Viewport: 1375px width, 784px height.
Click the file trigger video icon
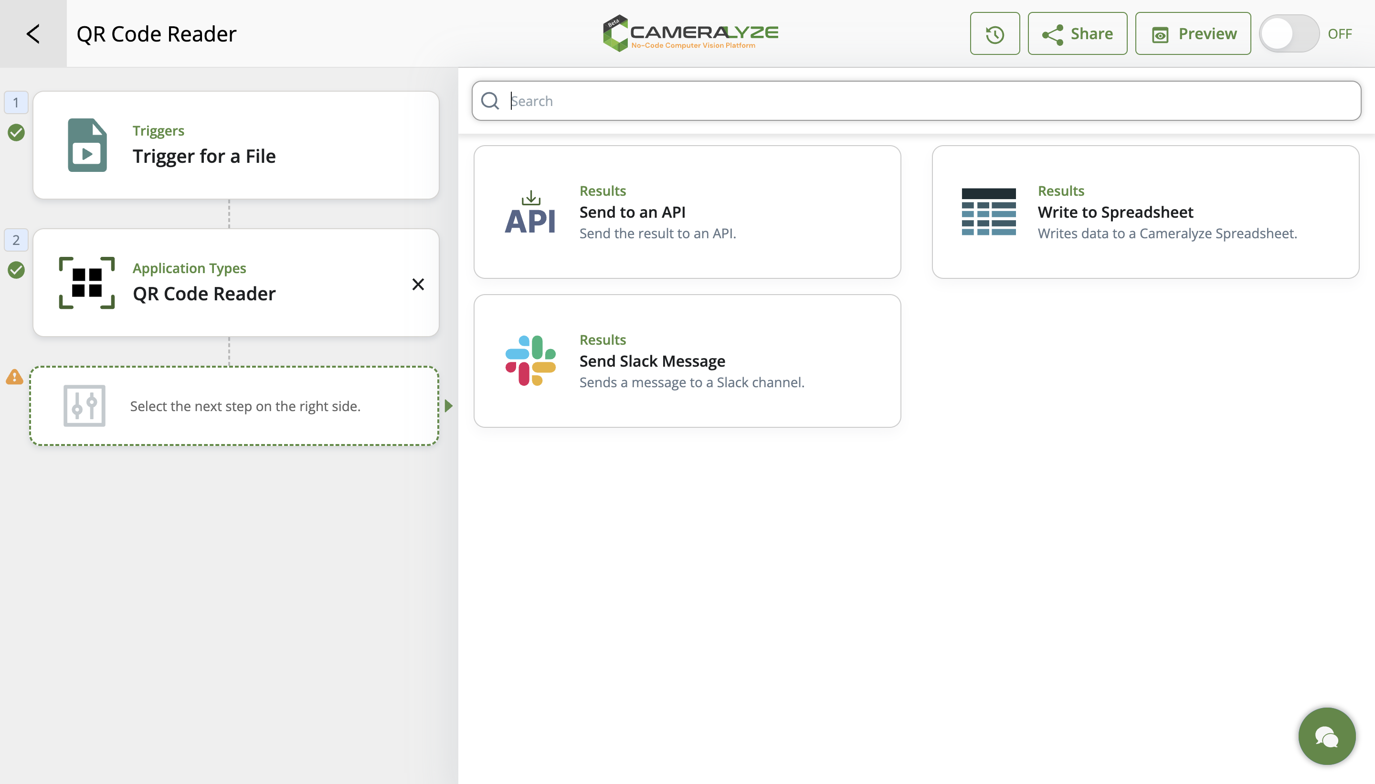[87, 145]
